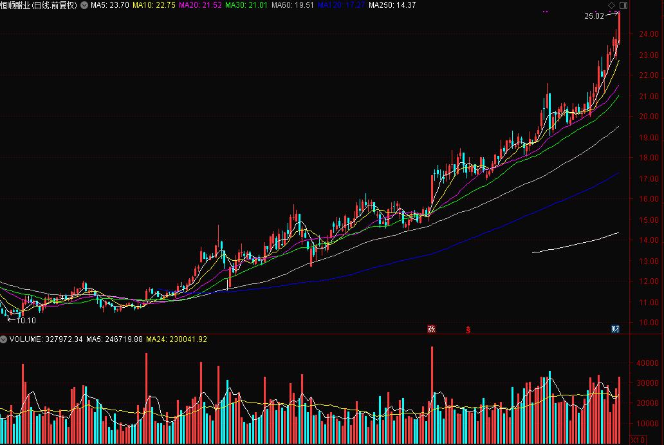Click the volume MA24: 230041.92 label
This screenshot has height=445, width=664.
(x=176, y=339)
